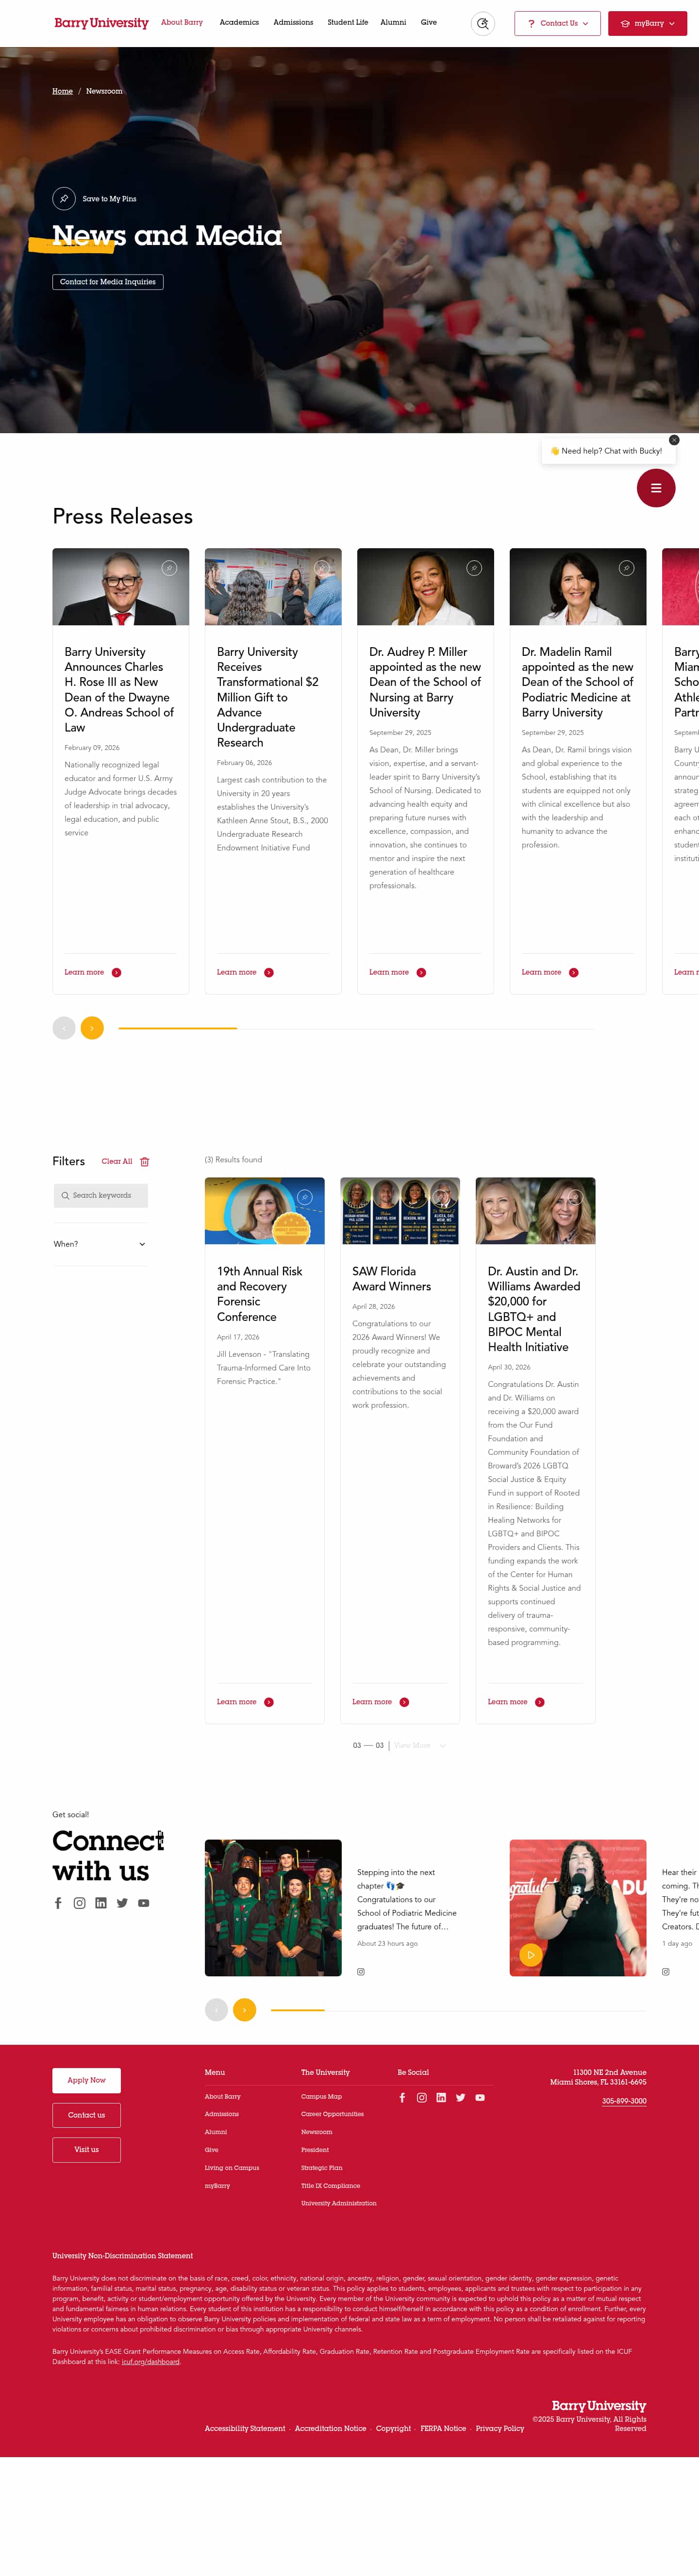Open the red floating hamburger menu button
The image size is (699, 2576).
pos(656,488)
